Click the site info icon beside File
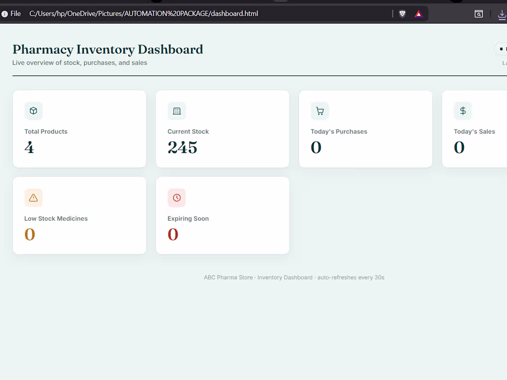The image size is (507, 380). (5, 14)
